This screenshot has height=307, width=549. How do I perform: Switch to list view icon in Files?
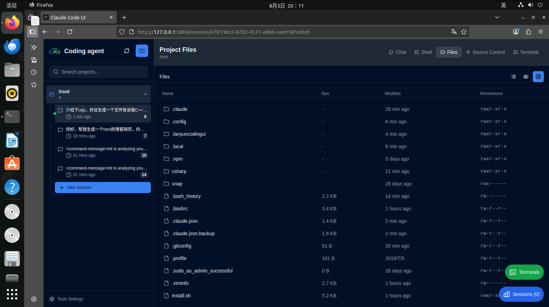513,77
